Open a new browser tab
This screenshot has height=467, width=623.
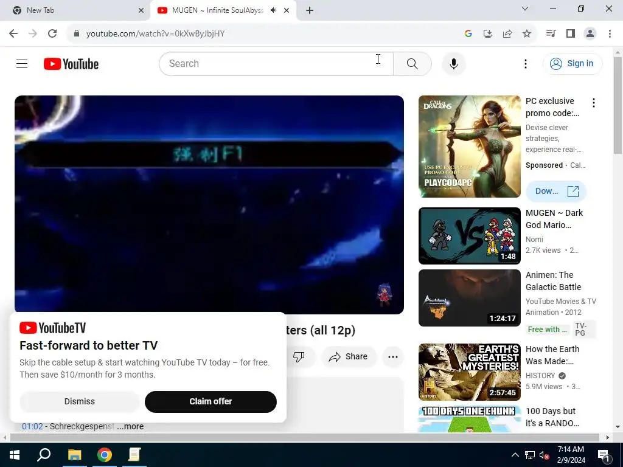(x=310, y=10)
